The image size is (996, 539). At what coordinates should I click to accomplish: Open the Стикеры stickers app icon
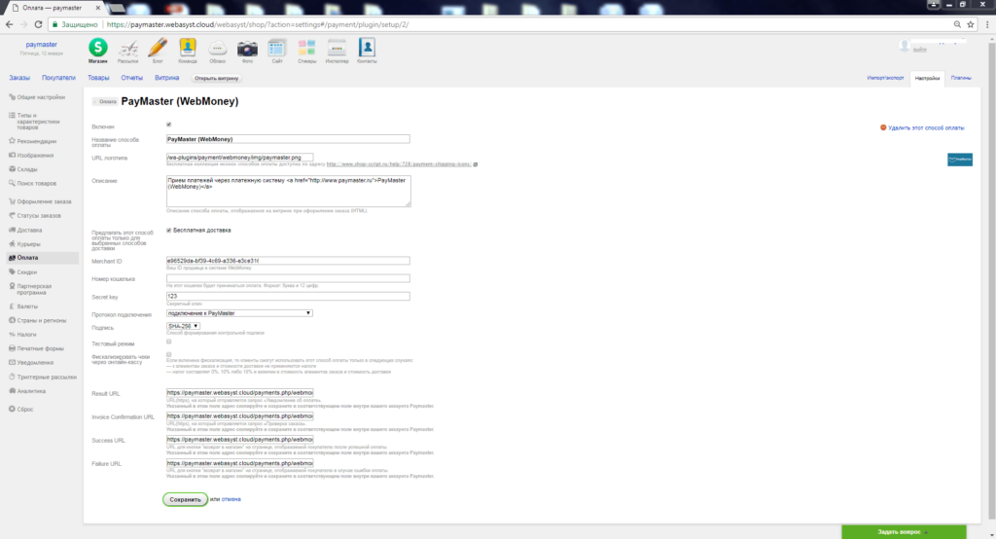(x=306, y=51)
